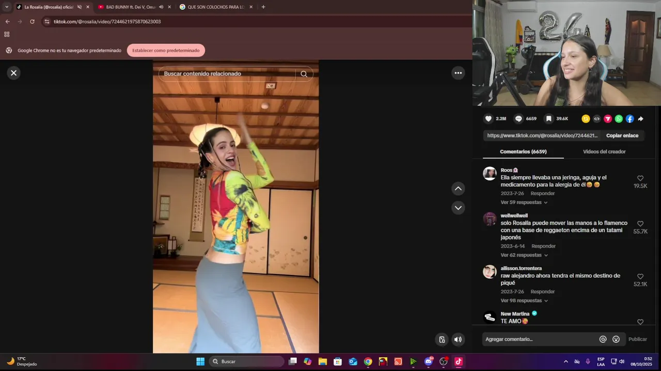Like the comment by wellwellwell
This screenshot has width=661, height=371.
click(x=640, y=224)
